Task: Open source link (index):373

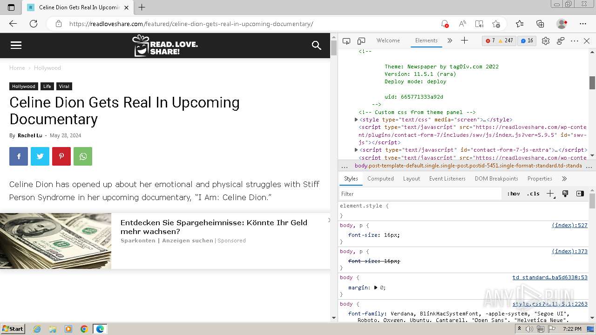Action: point(569,251)
